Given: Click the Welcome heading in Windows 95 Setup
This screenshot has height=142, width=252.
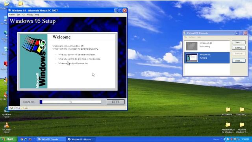Looking at the screenshot, I should pyautogui.click(x=61, y=37).
